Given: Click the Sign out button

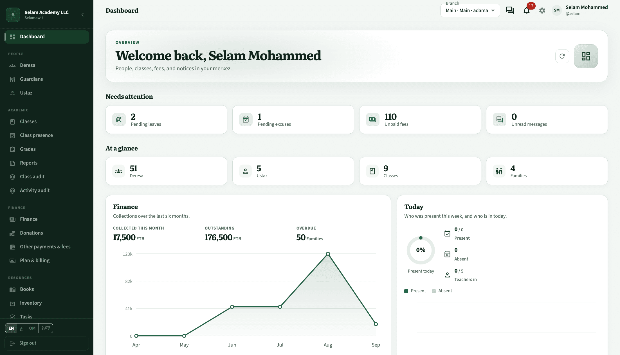Looking at the screenshot, I should pos(47,343).
